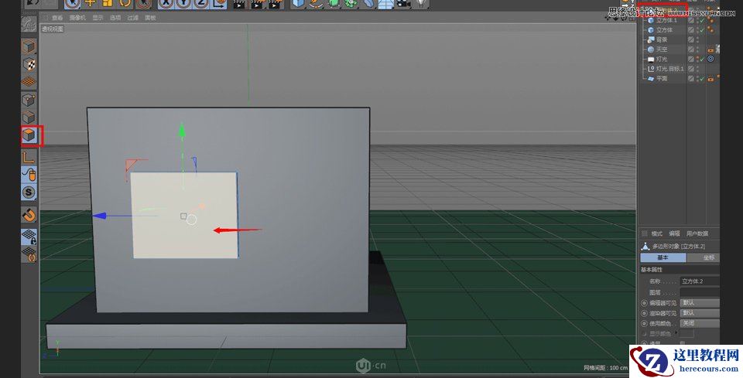743x378 pixels.
Task: Click the target tag on 灯光
Action: (710, 60)
